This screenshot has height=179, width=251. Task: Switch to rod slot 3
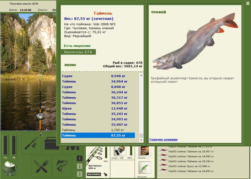pos(80,174)
